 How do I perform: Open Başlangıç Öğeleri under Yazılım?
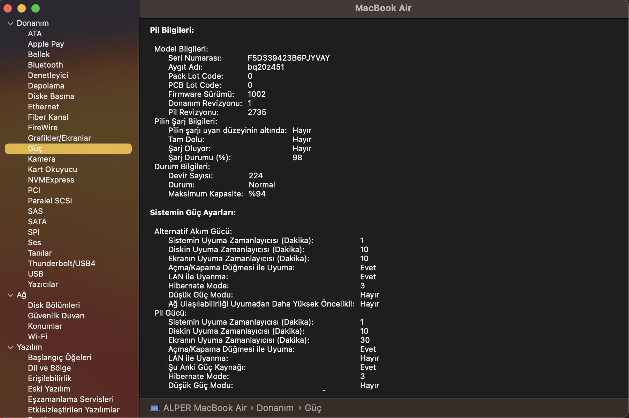[x=60, y=358]
